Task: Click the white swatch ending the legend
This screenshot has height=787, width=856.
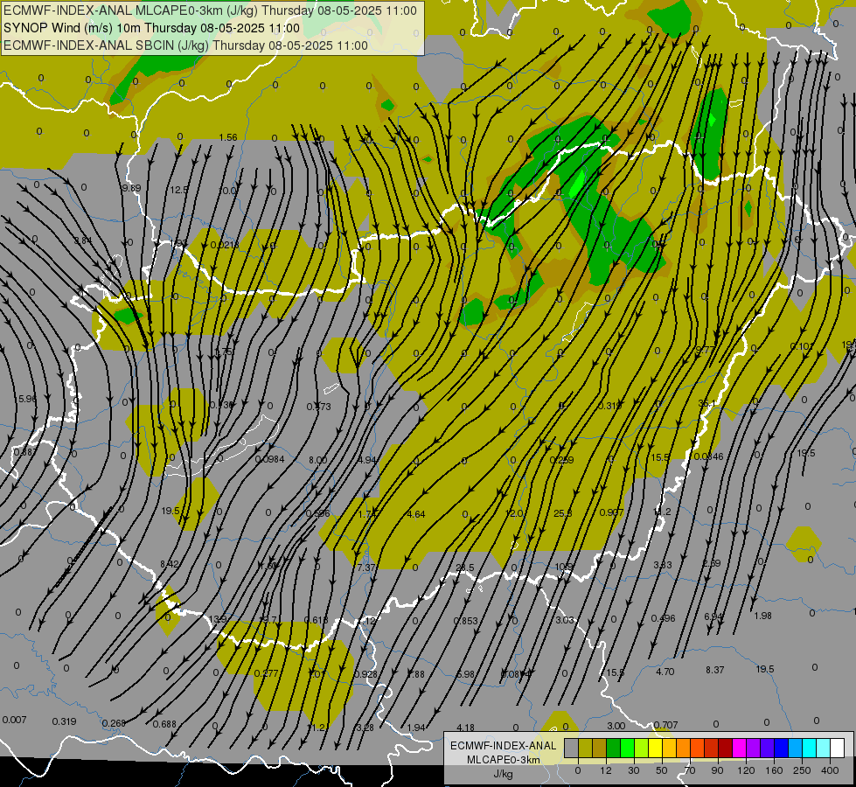Action: click(838, 748)
